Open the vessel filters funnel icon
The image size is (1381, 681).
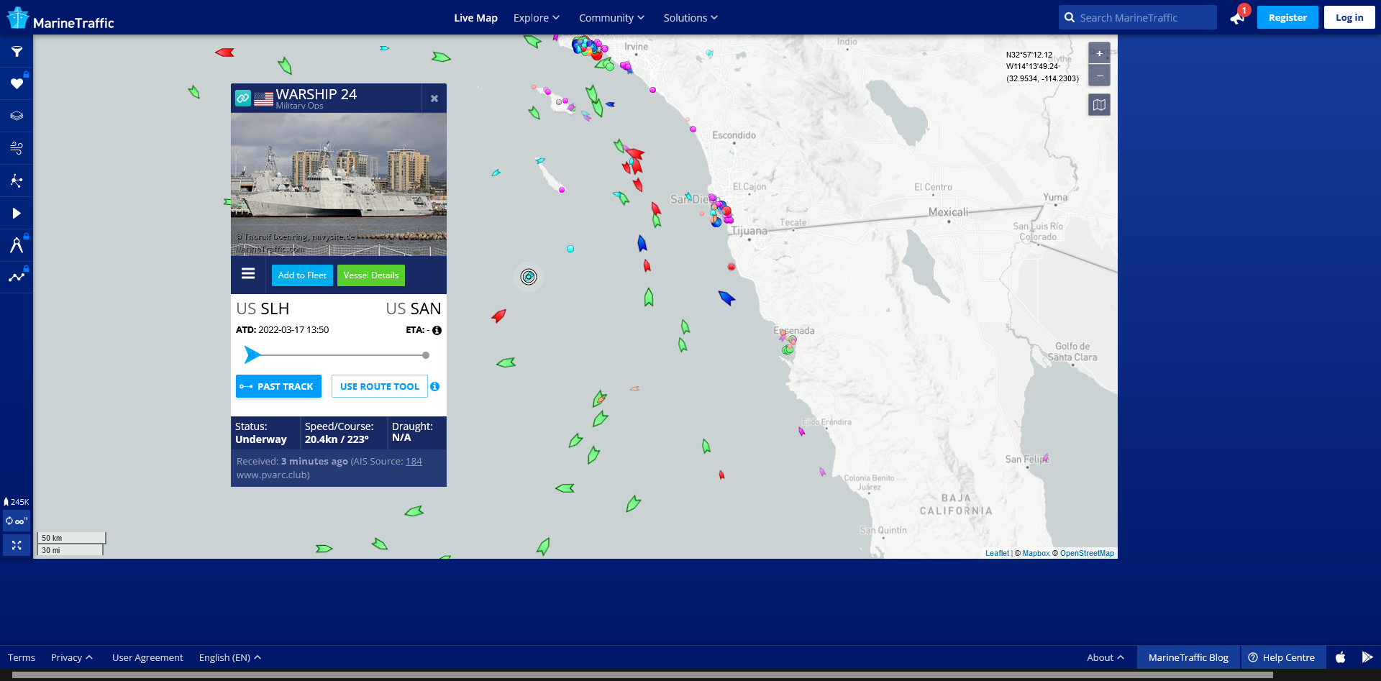point(17,52)
